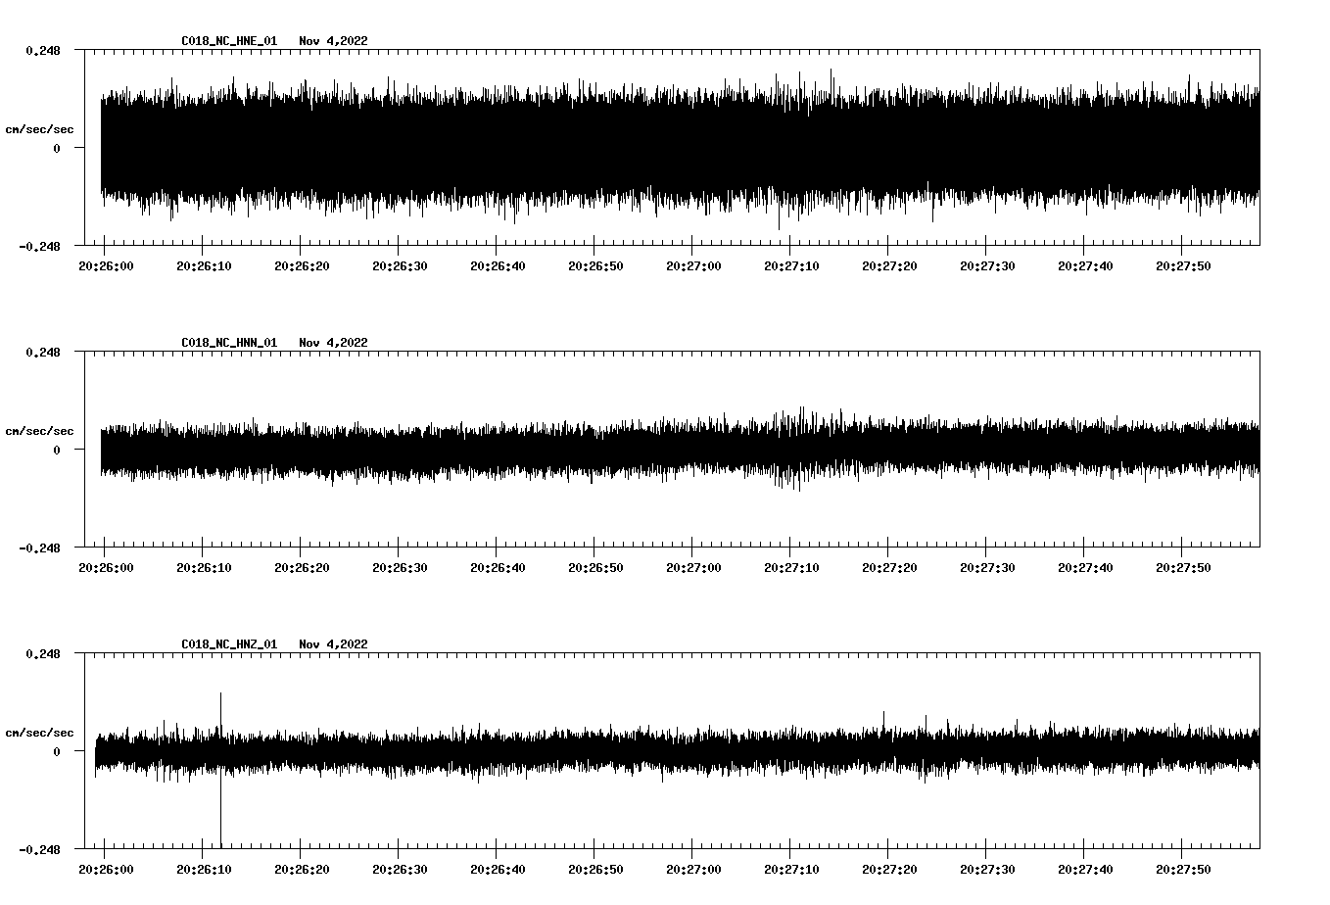Viewport: 1330px width, 905px height.
Task: Click the 20:26:30 time label under HNZ plot
Action: (x=400, y=870)
